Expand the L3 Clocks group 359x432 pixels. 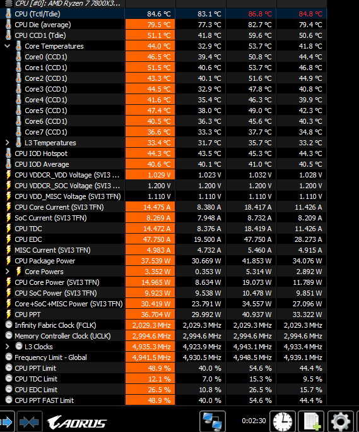point(8,347)
